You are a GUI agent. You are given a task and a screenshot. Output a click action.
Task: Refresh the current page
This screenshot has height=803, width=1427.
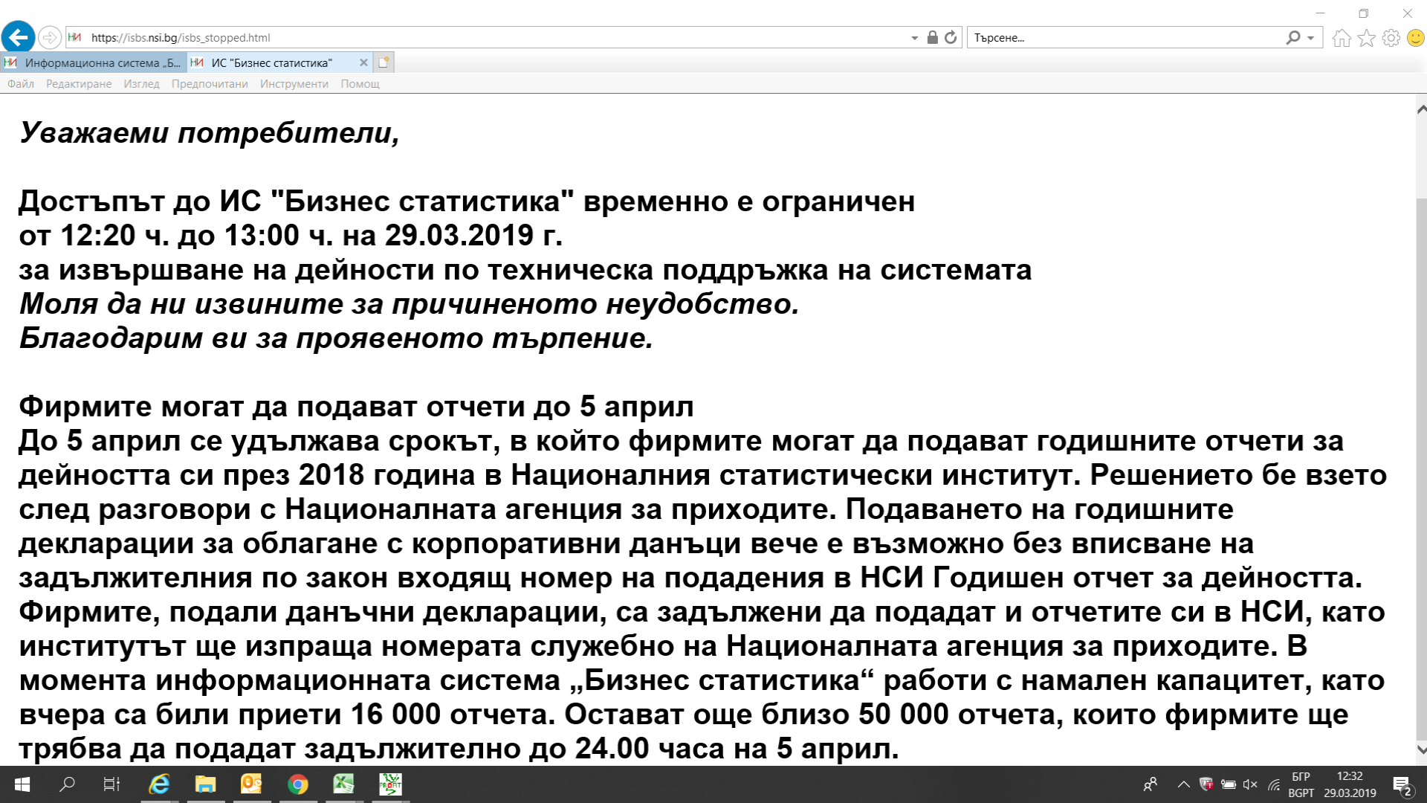(x=951, y=37)
